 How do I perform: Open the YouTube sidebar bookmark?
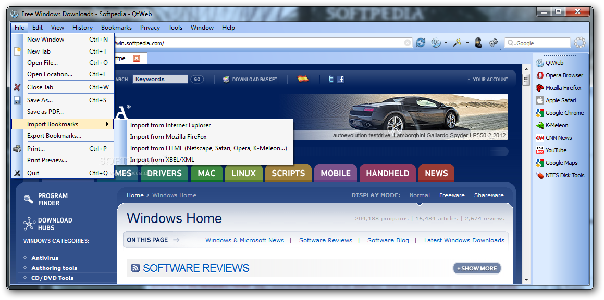pos(551,151)
